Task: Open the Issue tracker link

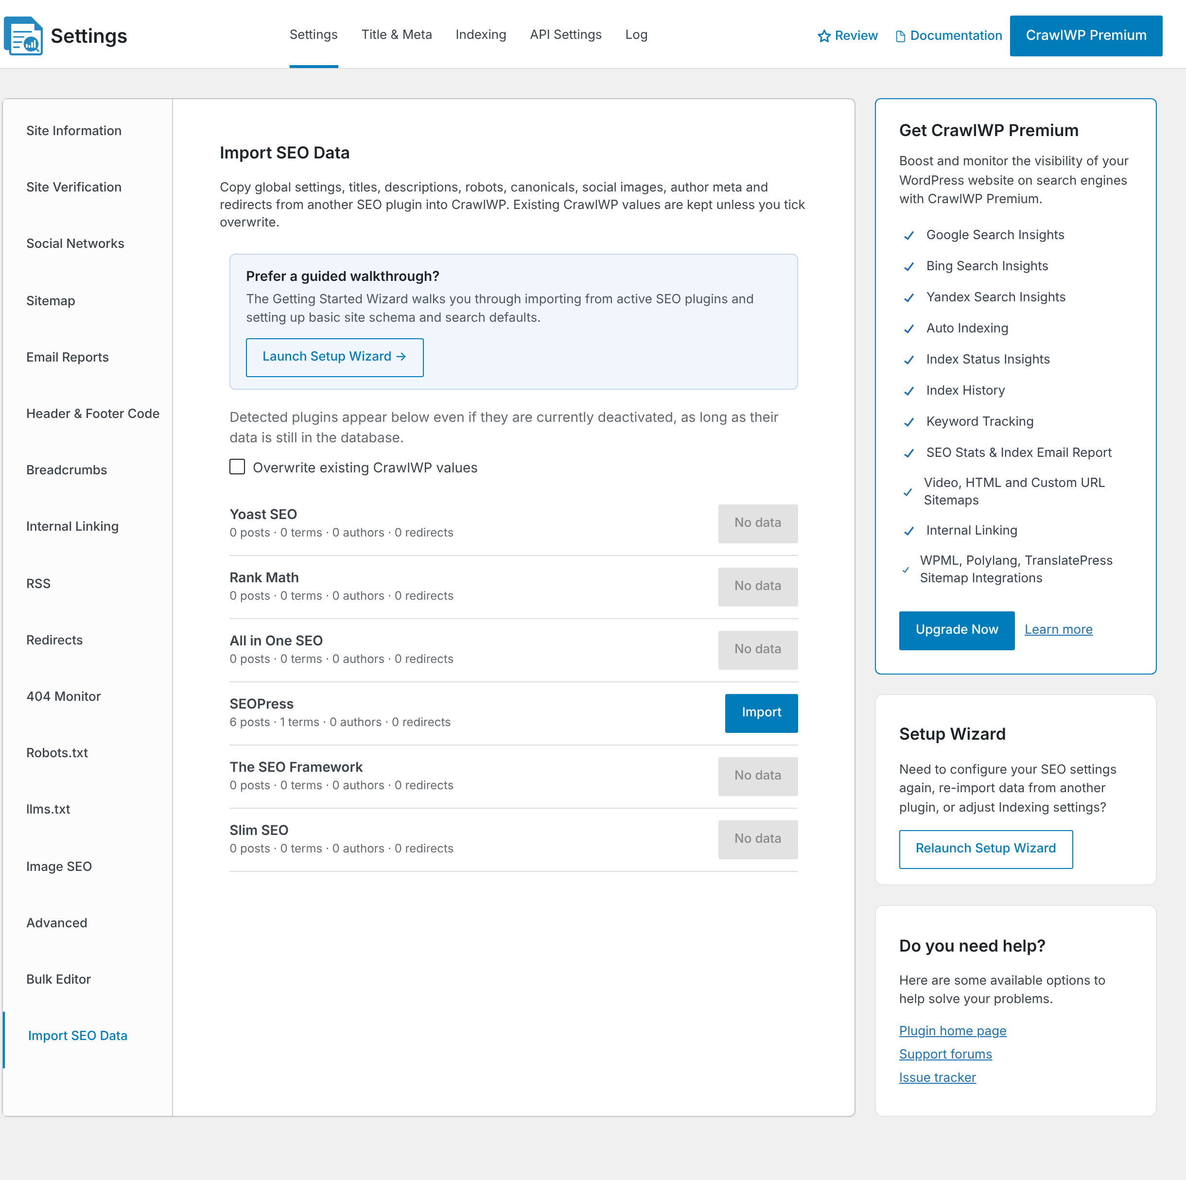Action: point(938,1077)
